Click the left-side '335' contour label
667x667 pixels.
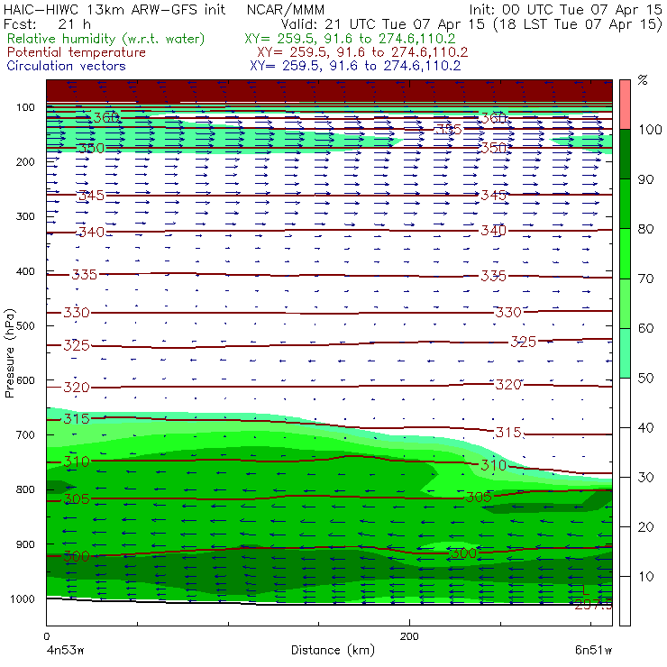point(84,275)
